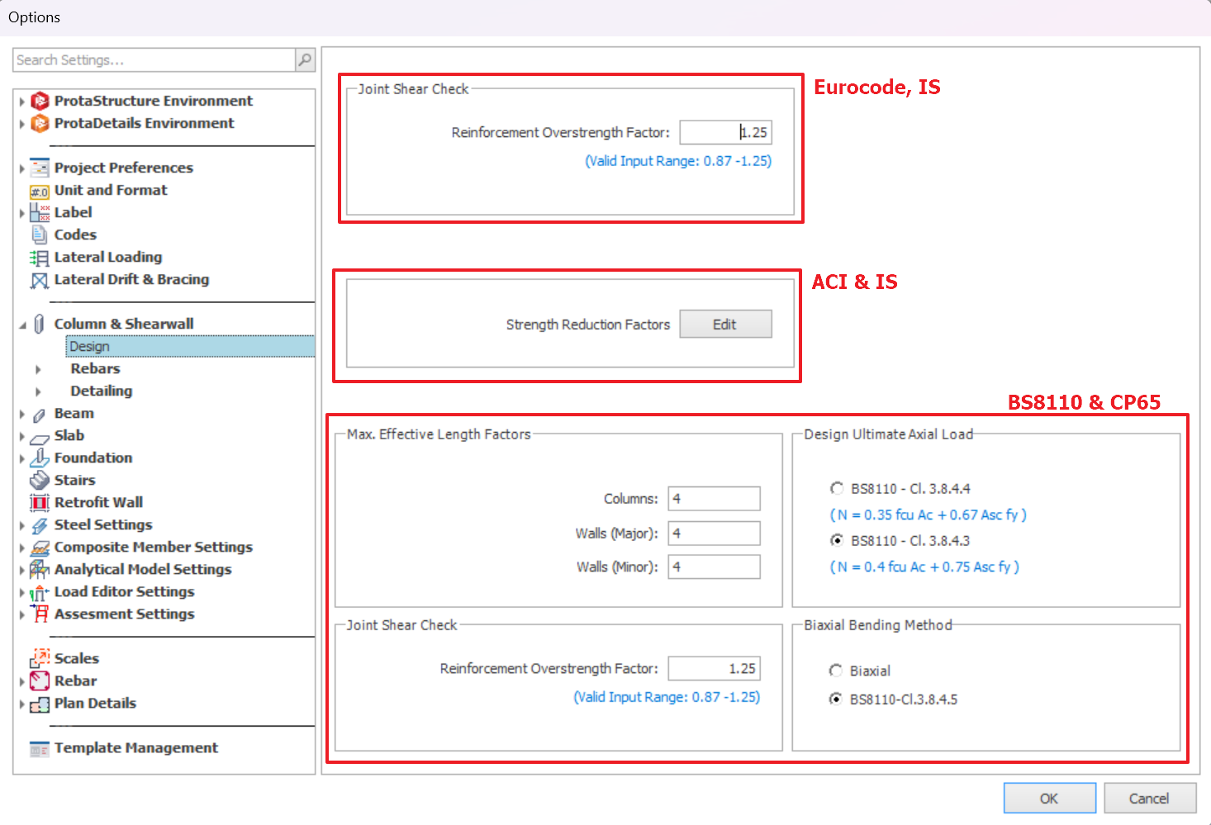1211x825 pixels.
Task: Click the ProtaStructure Environment icon
Action: (40, 101)
